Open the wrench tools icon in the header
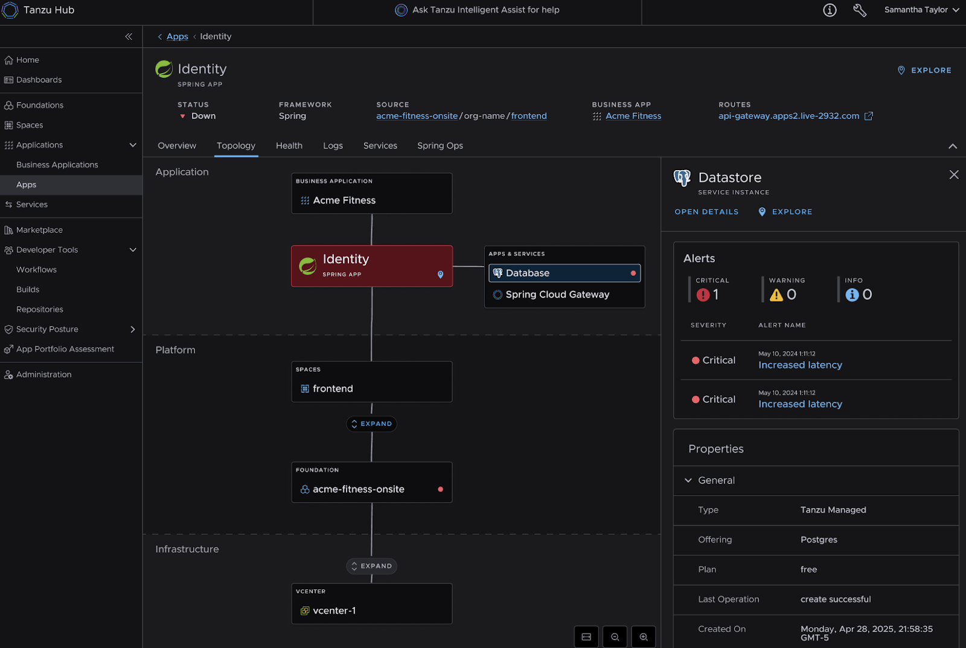 pyautogui.click(x=860, y=10)
